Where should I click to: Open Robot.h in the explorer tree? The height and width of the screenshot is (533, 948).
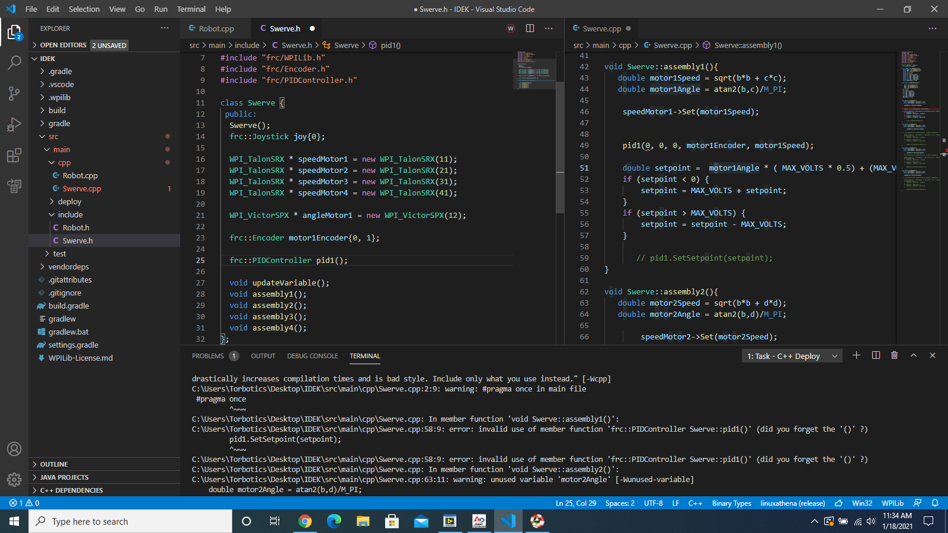tap(104, 227)
